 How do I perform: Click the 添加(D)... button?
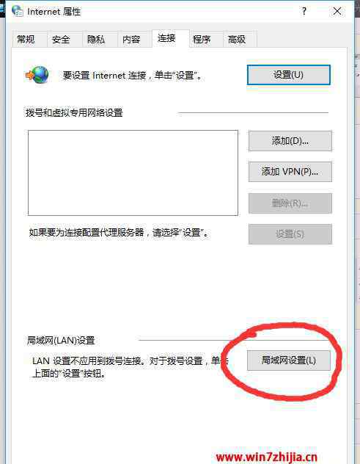pyautogui.click(x=290, y=141)
